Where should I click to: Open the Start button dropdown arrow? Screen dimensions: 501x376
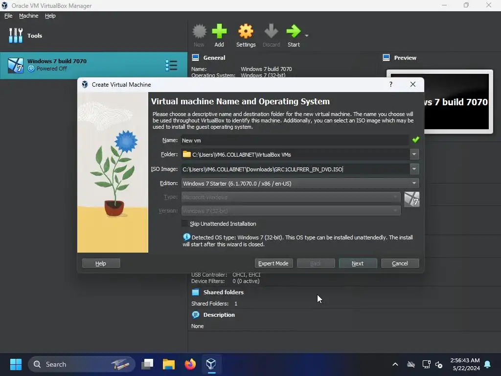click(x=307, y=35)
